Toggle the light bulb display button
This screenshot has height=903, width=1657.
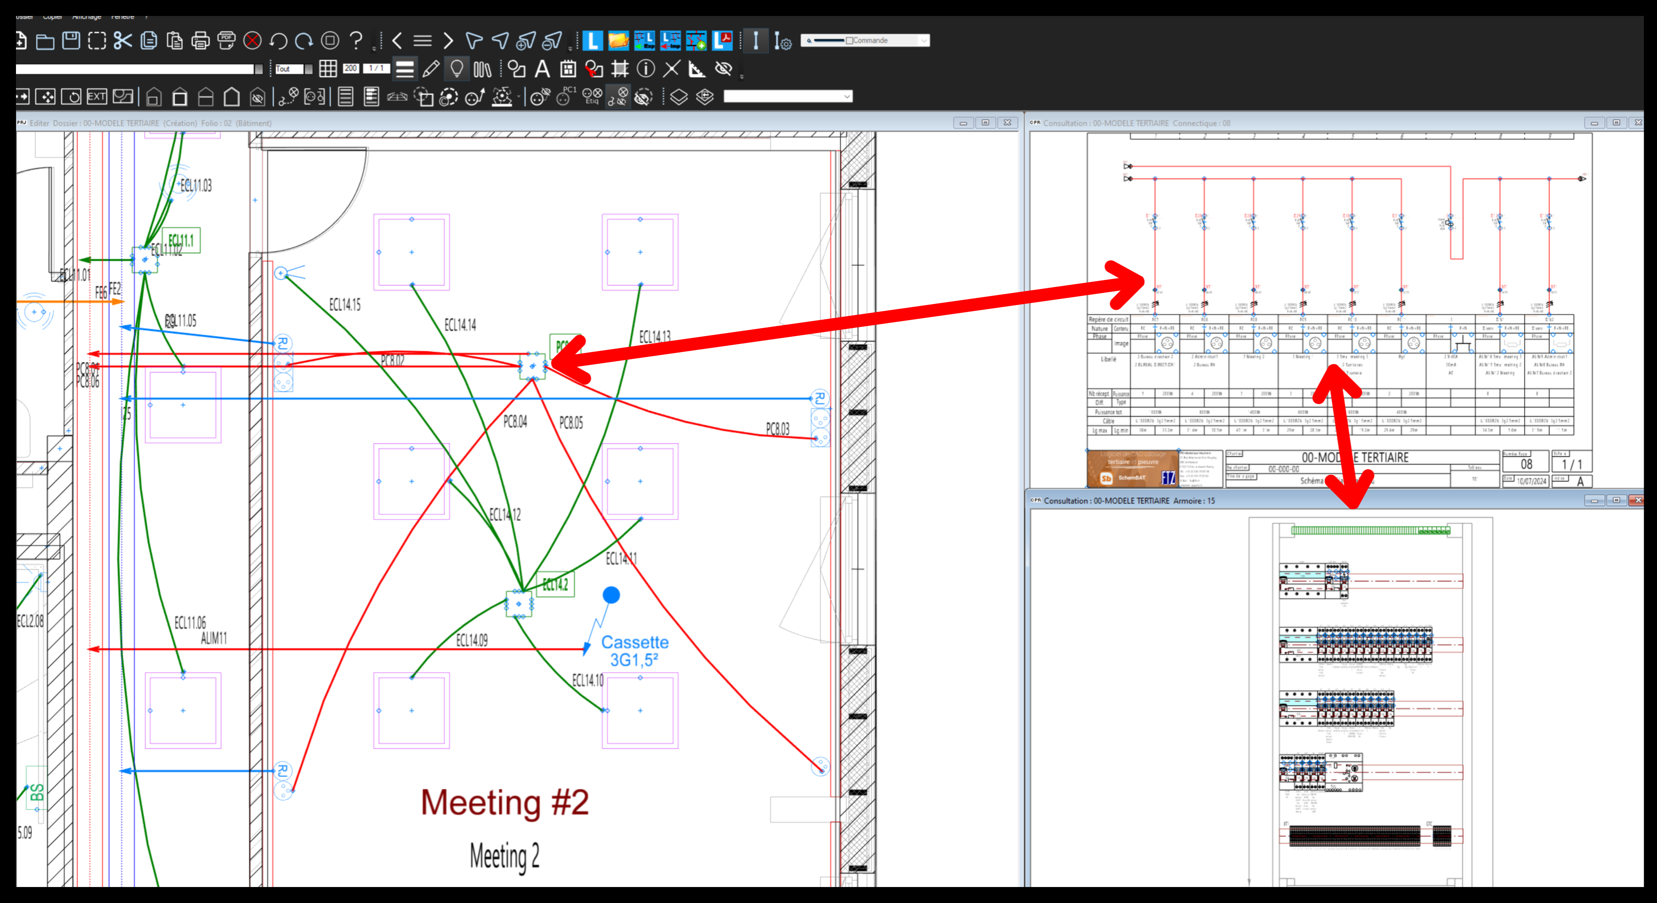point(457,68)
